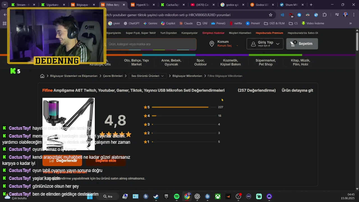The image size is (359, 202).
Task: Click Çevre Birimleri breadcrumb link
Action: [113, 76]
